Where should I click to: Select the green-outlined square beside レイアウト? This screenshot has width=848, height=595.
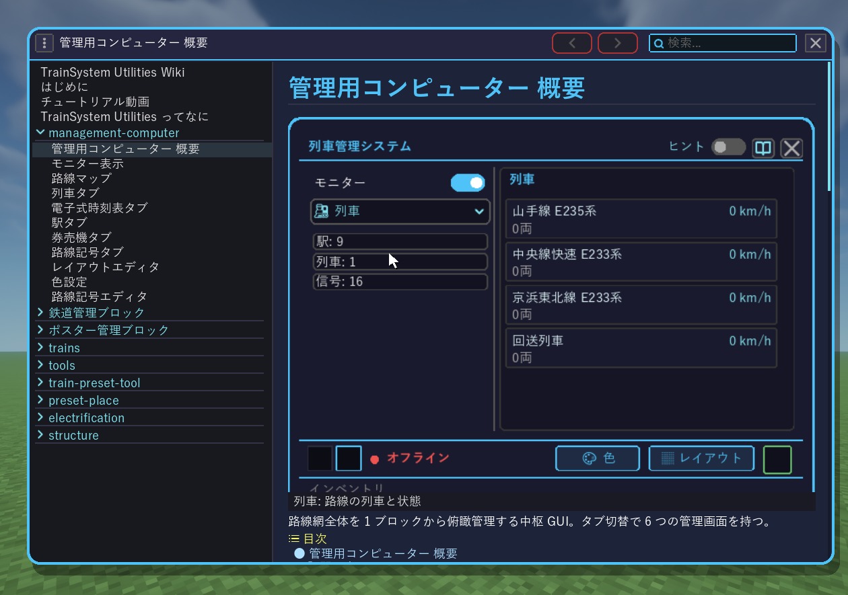[x=777, y=460]
